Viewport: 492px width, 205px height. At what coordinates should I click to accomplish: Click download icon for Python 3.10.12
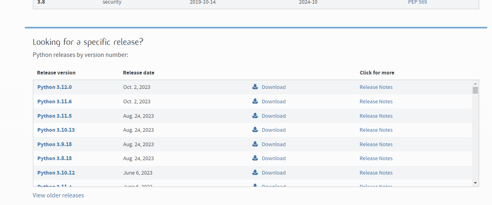[x=255, y=173]
